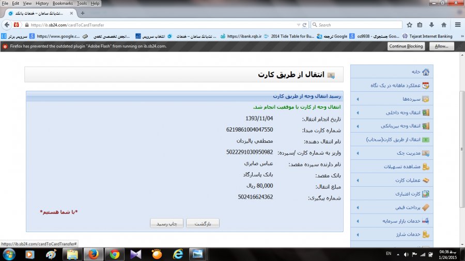Open the Tools menu
The height and width of the screenshot is (261, 465).
(82, 3)
